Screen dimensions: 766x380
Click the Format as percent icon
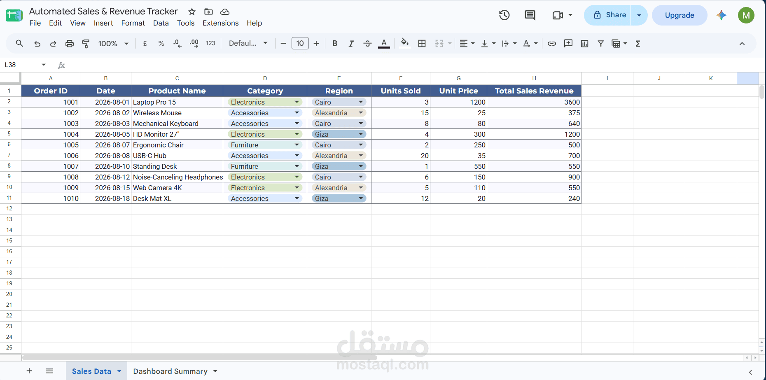tap(161, 44)
